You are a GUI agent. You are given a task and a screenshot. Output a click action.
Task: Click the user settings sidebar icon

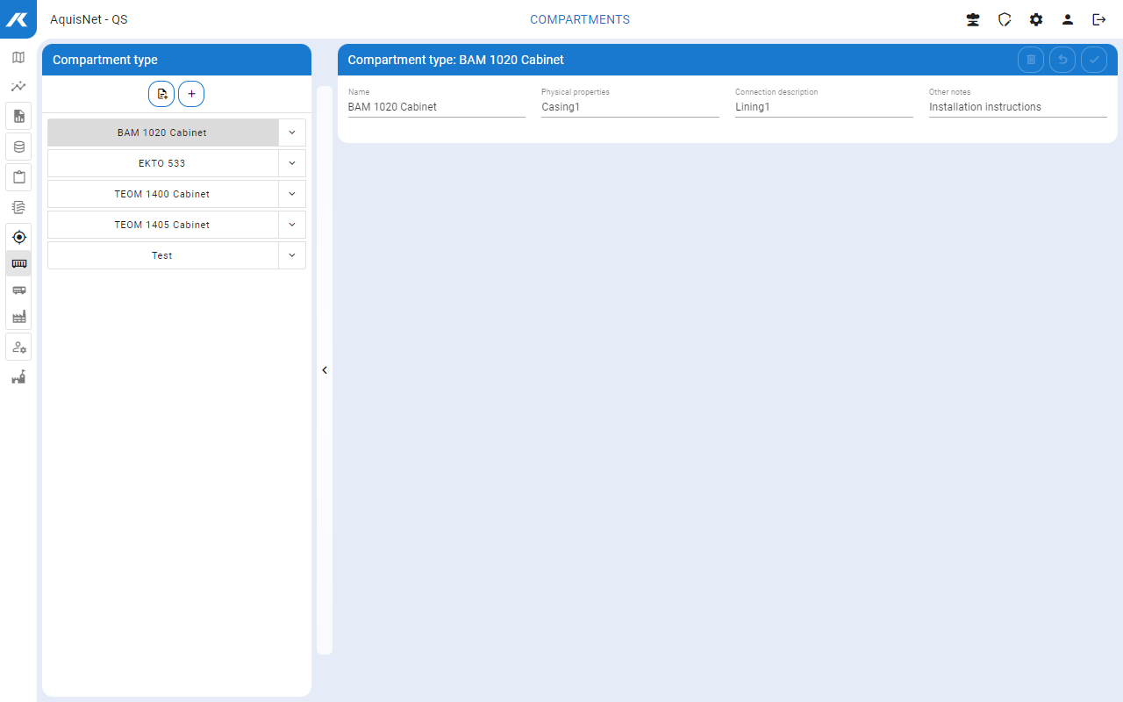tap(18, 347)
